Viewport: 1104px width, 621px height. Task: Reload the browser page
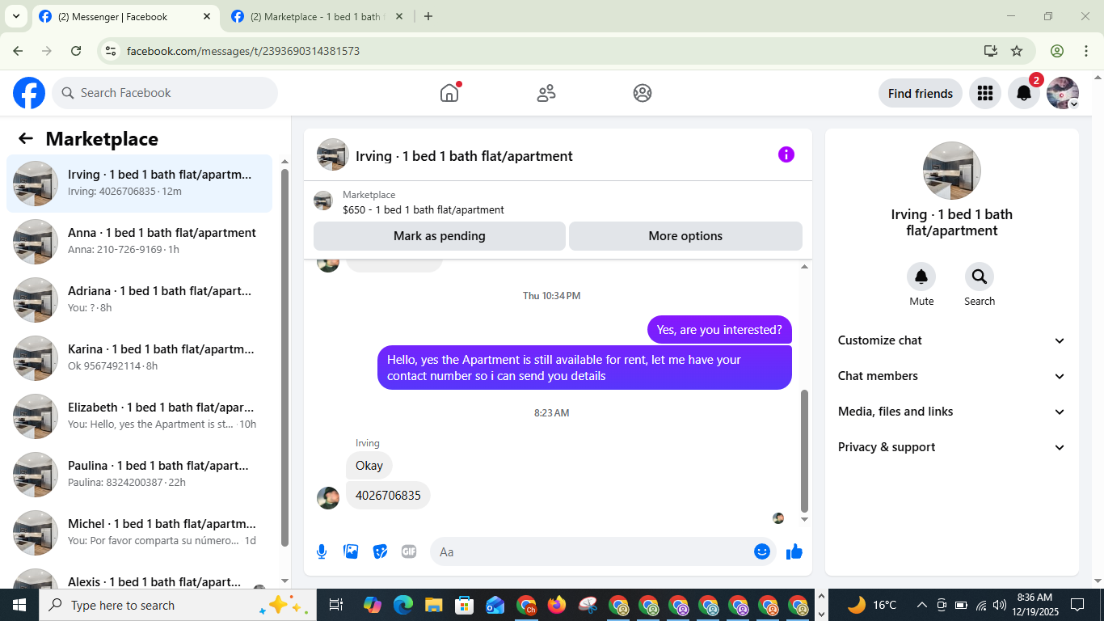click(76, 51)
